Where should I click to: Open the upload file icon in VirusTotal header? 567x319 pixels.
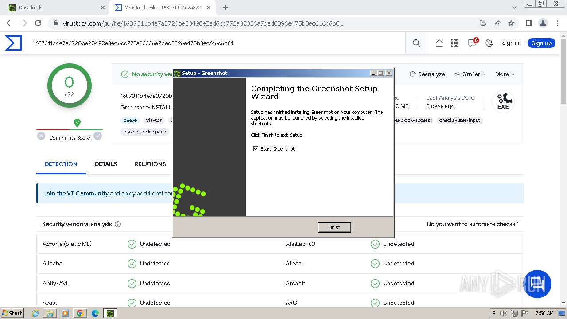pos(439,43)
